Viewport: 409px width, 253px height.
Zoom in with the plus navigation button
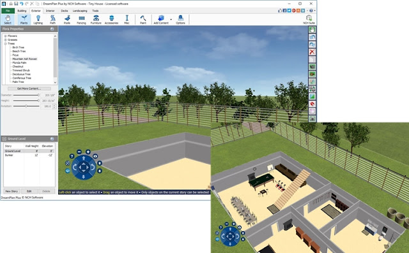pyautogui.click(x=88, y=152)
